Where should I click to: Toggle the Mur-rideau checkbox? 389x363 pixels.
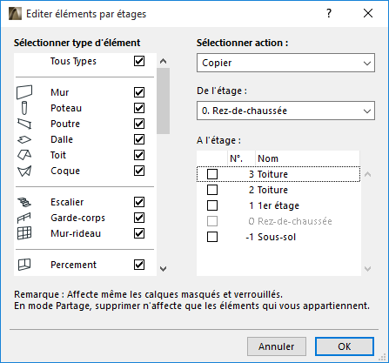[x=139, y=233]
